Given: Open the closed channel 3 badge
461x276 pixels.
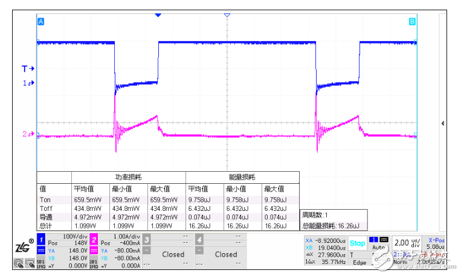Looking at the screenshot, I should click(146, 240).
